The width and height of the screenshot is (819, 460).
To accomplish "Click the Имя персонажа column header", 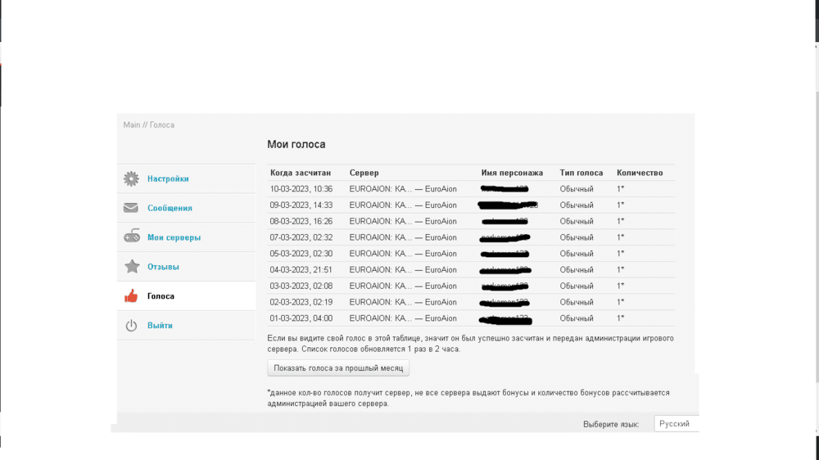I will [512, 173].
